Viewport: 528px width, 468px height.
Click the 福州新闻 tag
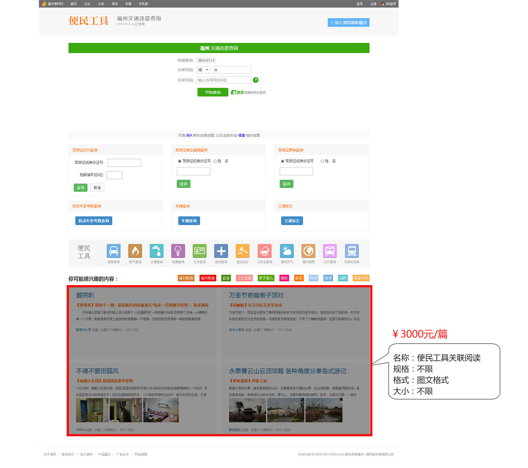[186, 278]
